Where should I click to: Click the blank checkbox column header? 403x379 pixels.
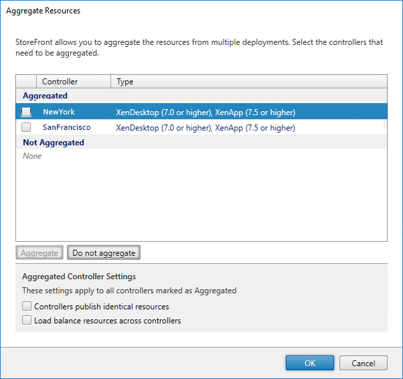[x=26, y=82]
